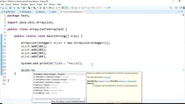Run the program with the green play icon
This screenshot has height=104, width=185.
[24, 8]
